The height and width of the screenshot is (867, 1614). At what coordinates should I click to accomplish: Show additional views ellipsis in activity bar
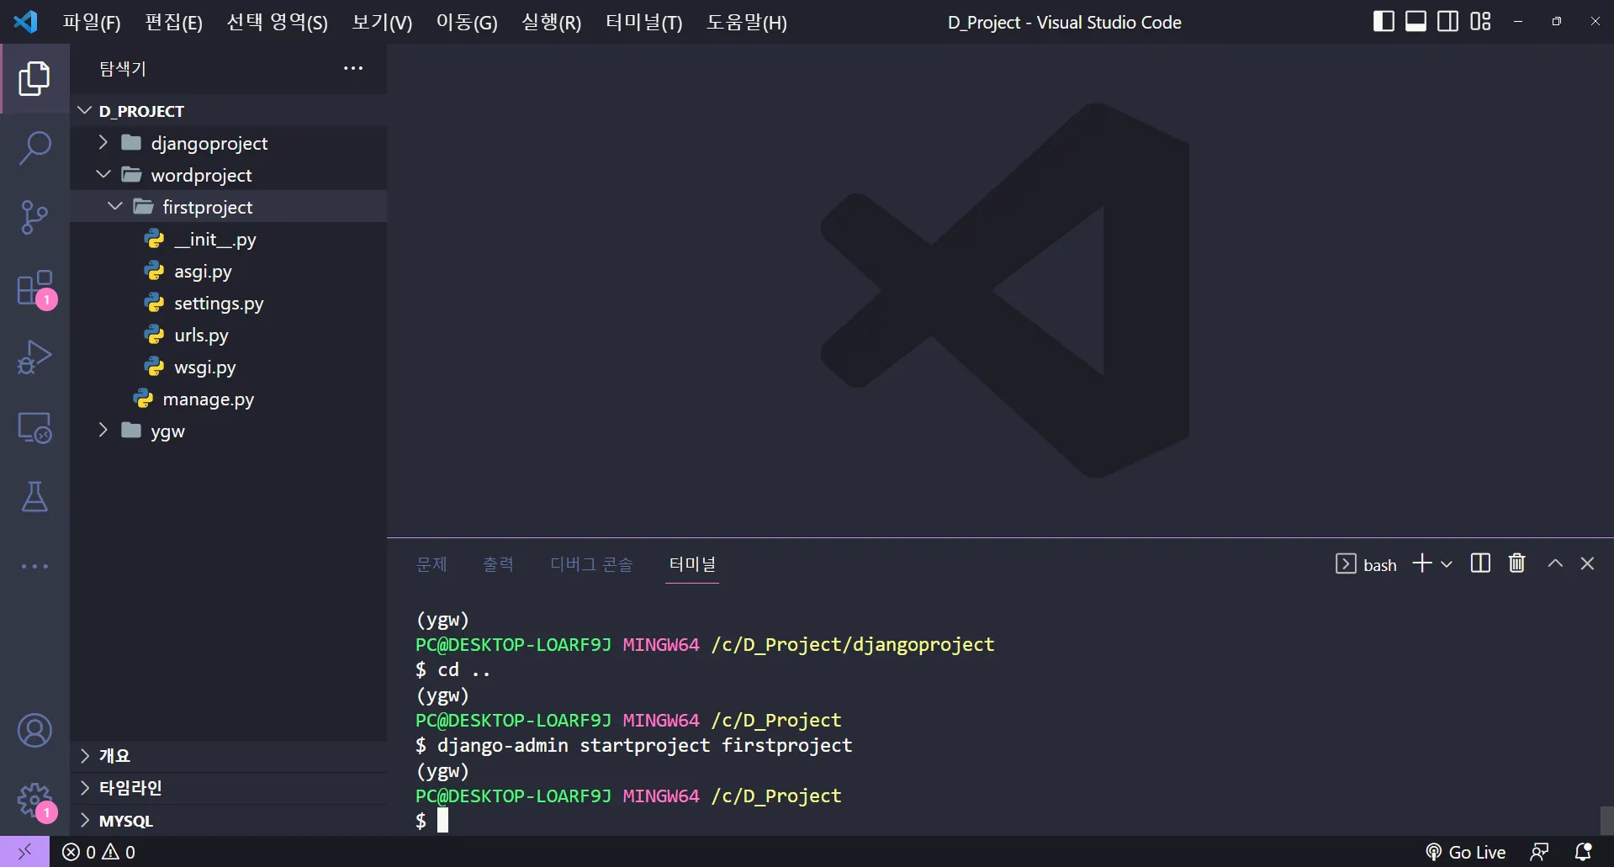click(x=34, y=567)
